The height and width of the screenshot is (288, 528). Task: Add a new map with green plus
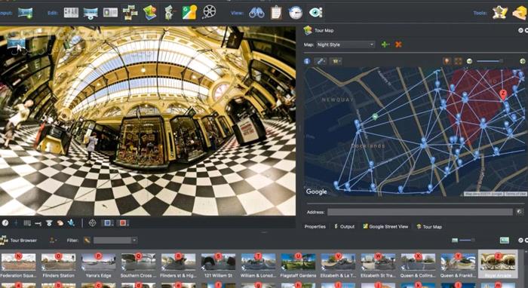click(385, 44)
